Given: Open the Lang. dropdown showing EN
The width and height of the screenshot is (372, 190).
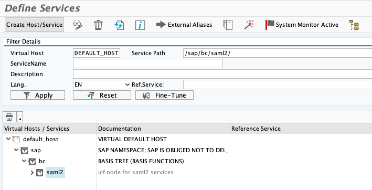Looking at the screenshot, I should (102, 85).
